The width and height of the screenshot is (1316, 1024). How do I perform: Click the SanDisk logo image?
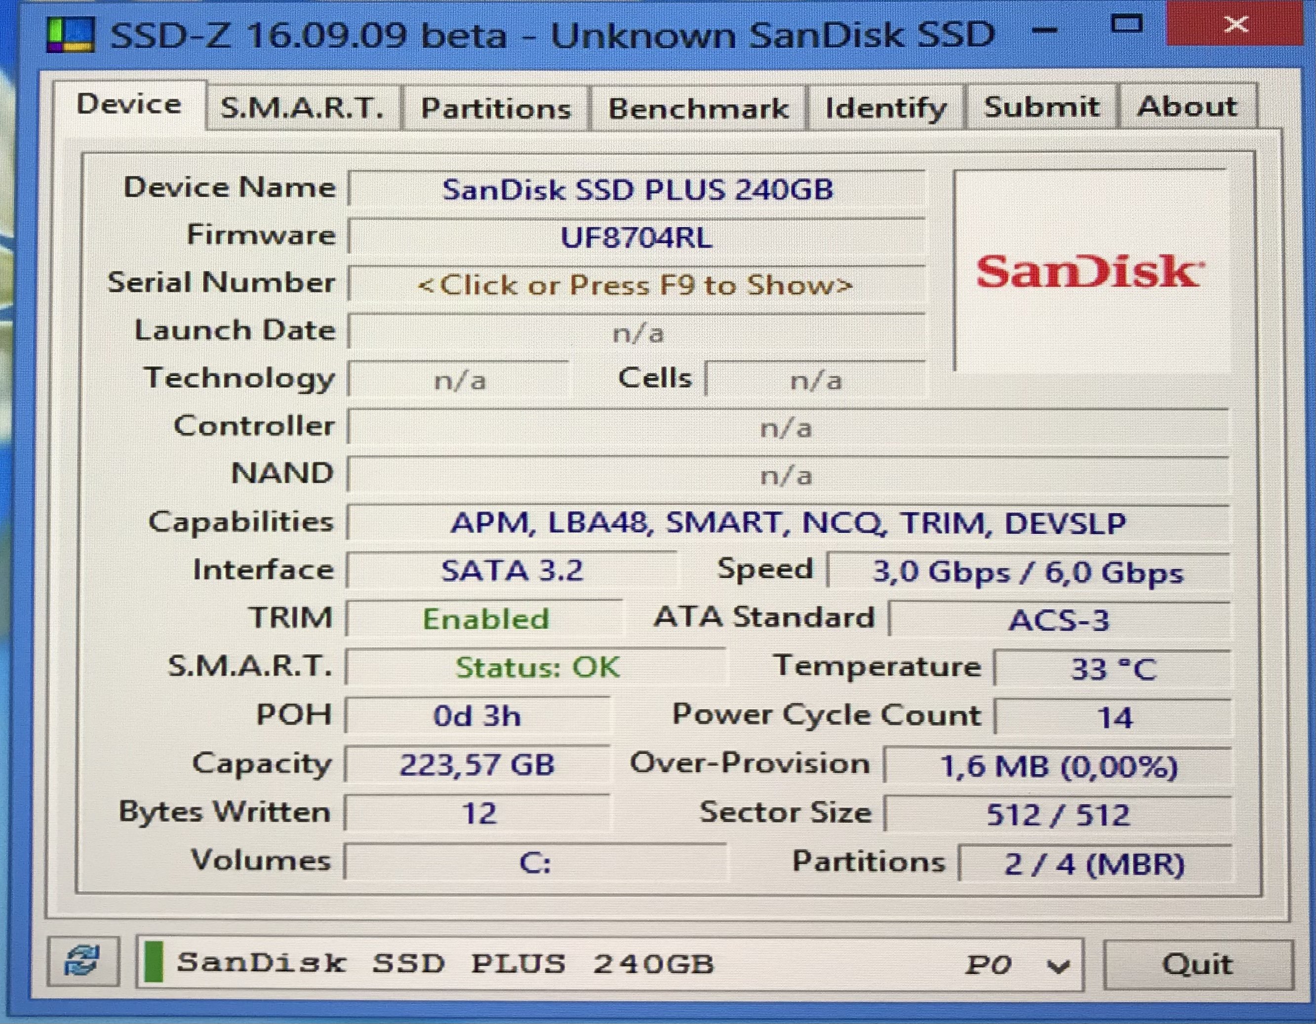(1089, 271)
